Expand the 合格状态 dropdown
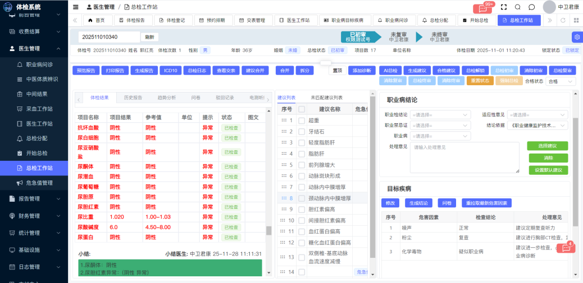Image resolution: width=583 pixels, height=283 pixels. (x=561, y=81)
